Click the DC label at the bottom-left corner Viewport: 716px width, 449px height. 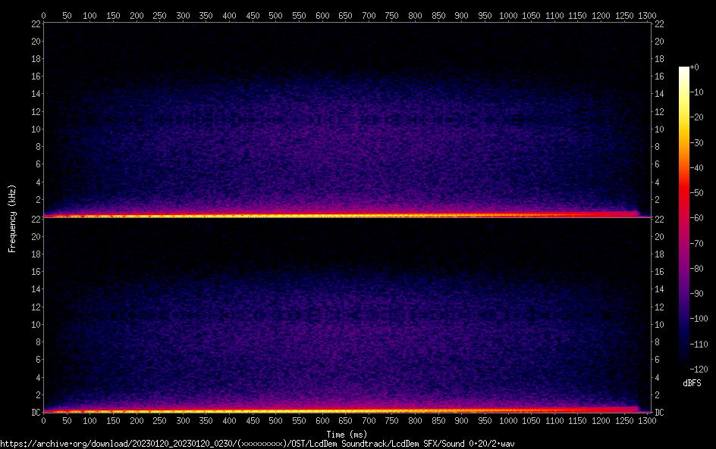coord(34,412)
